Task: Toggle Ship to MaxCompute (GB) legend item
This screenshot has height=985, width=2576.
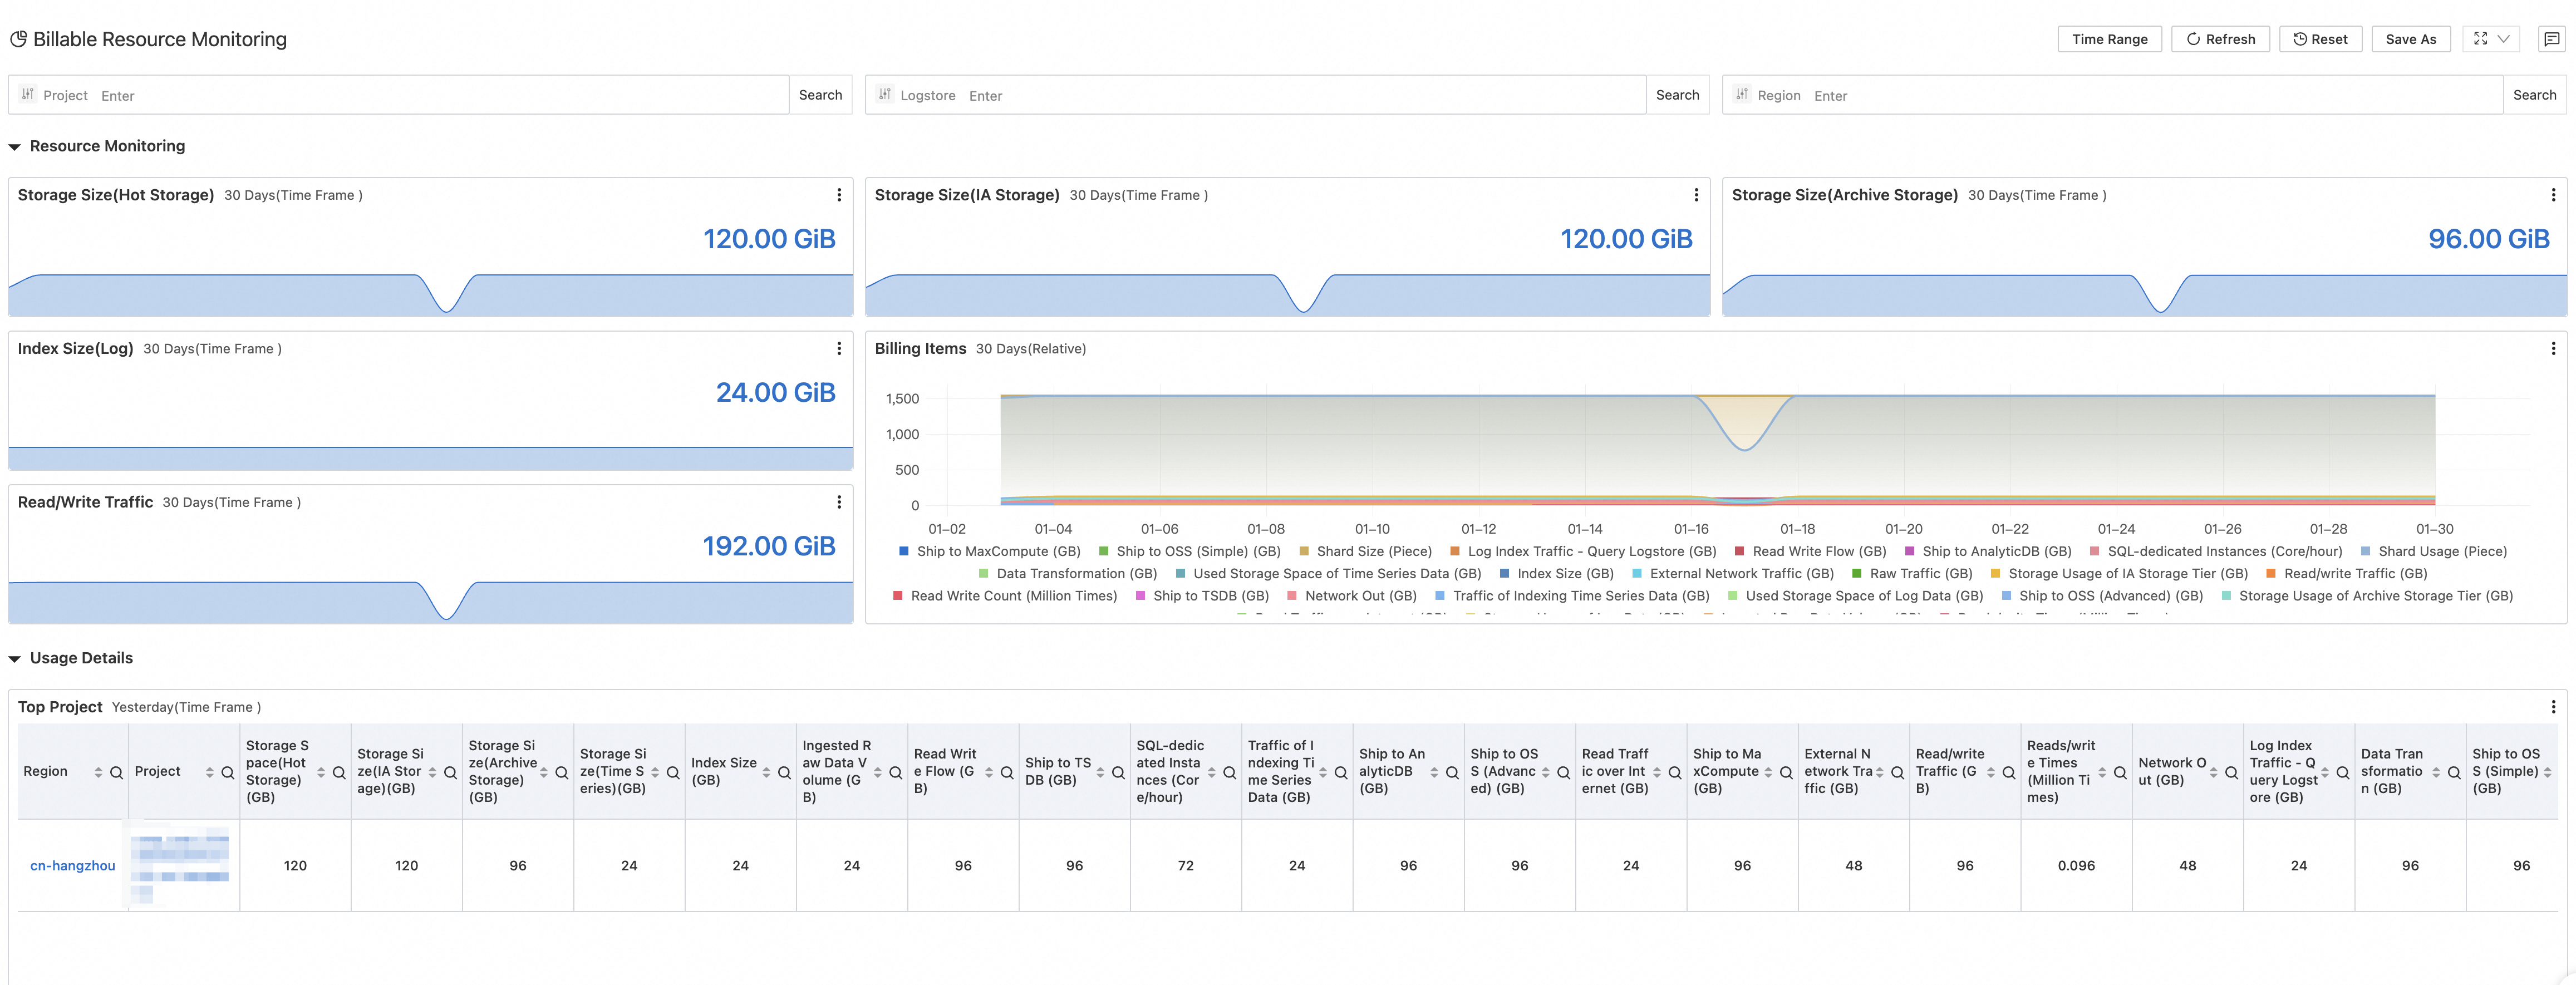Action: click(989, 551)
